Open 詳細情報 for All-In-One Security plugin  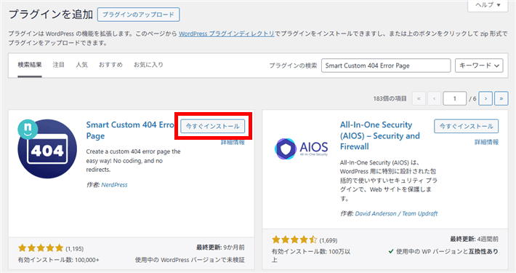pos(486,142)
